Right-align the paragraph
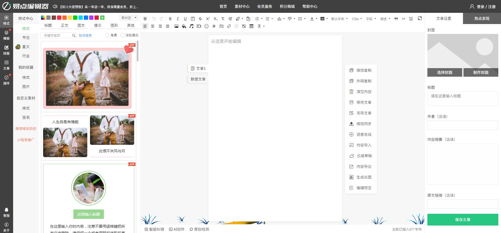501x233 pixels. (x=160, y=26)
